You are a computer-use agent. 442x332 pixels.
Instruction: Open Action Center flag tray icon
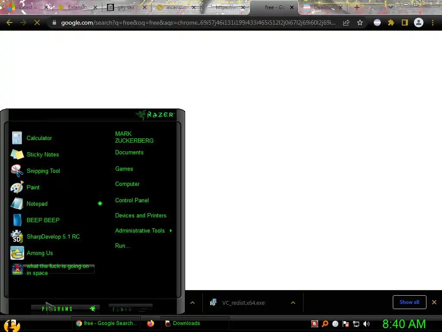(346, 324)
